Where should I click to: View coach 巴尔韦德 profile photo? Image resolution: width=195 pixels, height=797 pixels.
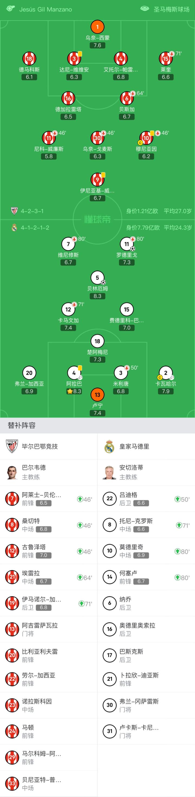(12, 472)
